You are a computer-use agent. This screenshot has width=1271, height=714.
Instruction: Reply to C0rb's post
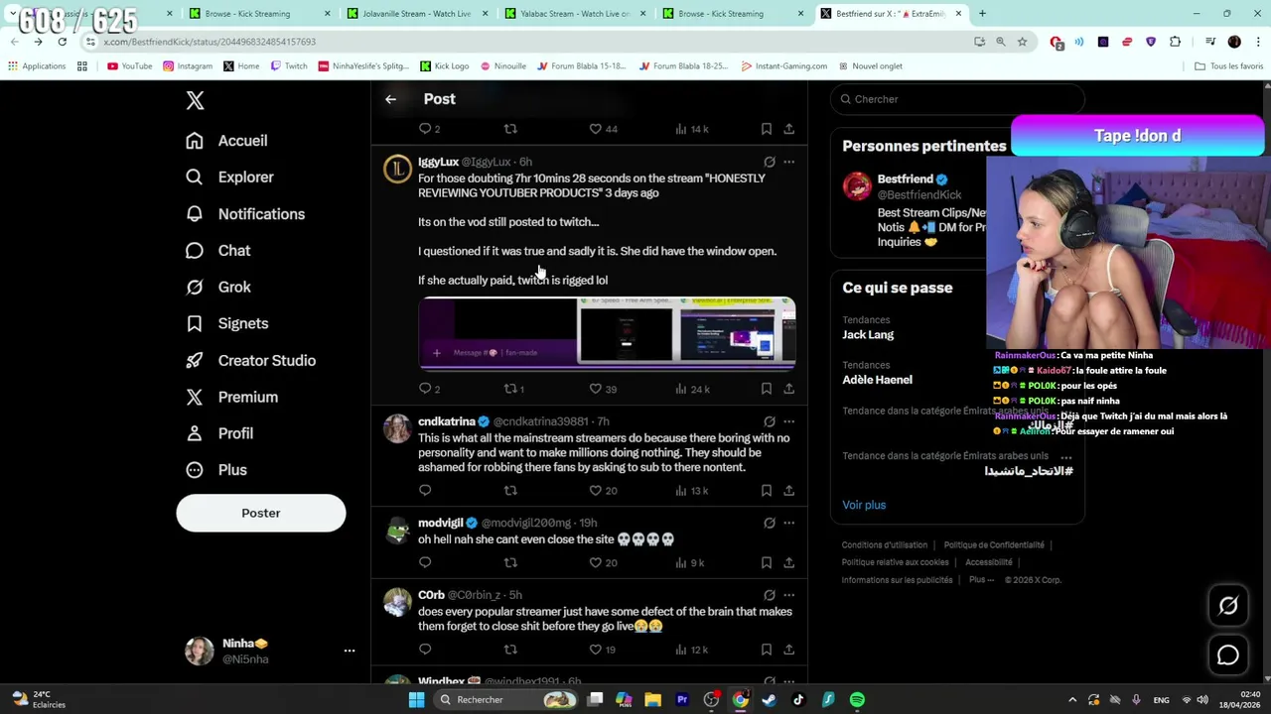425,650
